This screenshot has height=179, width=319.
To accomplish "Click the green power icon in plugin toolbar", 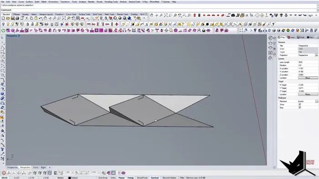I will (3, 30).
